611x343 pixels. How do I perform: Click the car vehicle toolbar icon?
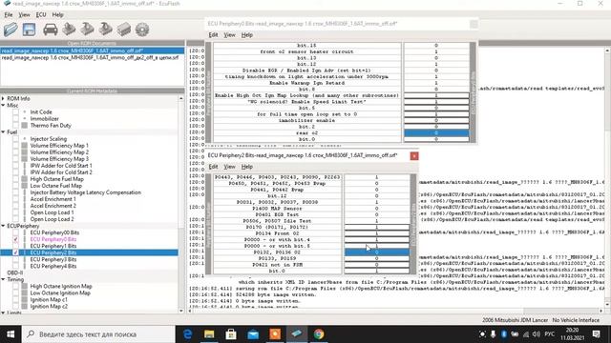51,30
